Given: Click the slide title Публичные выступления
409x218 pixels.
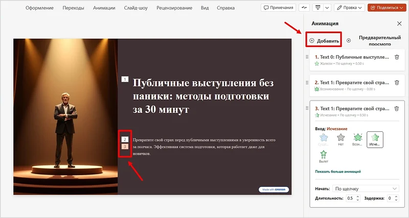Looking at the screenshot, I should pos(203,96).
